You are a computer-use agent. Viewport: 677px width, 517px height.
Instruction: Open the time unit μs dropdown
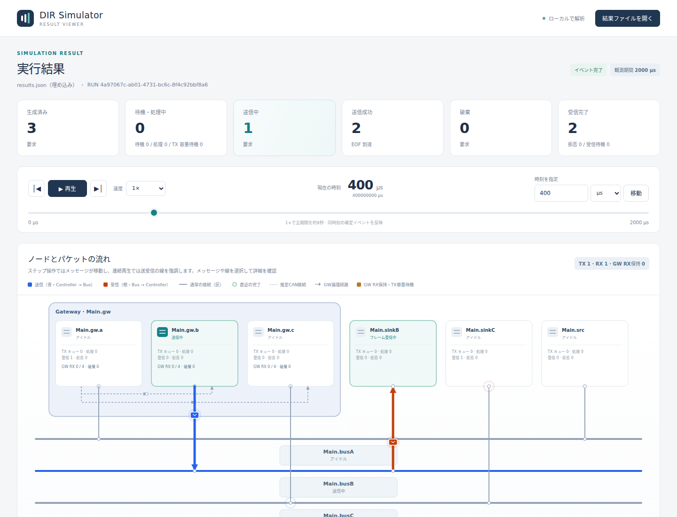pos(606,193)
